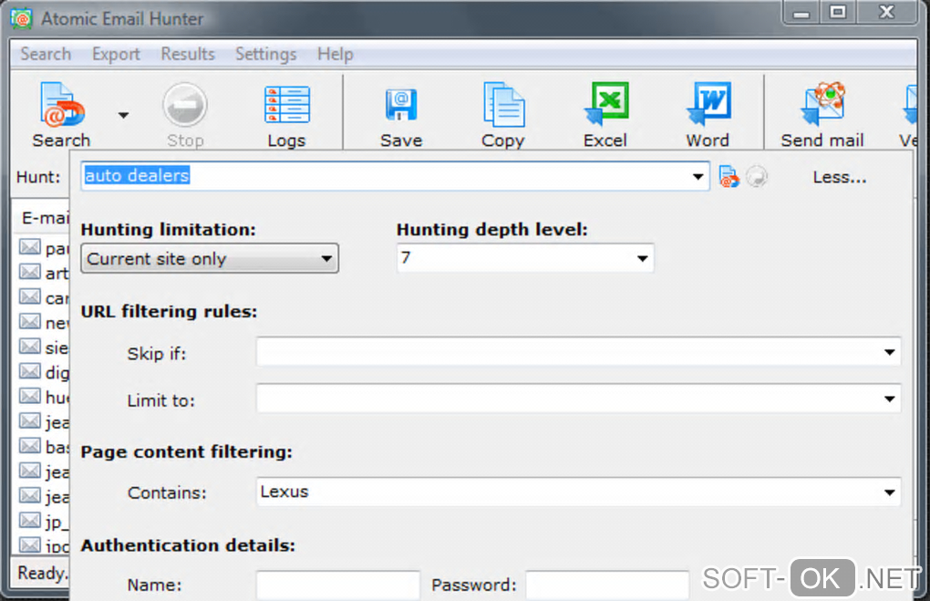This screenshot has height=601, width=930.
Task: Open the Results menu
Action: [188, 54]
